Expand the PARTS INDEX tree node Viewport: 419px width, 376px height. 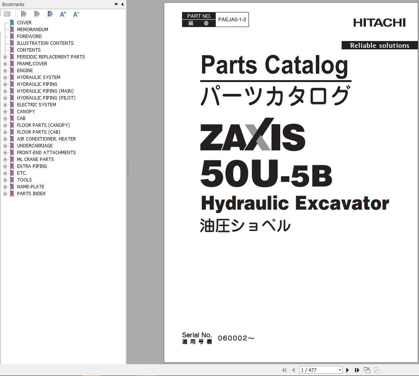[x=4, y=194]
